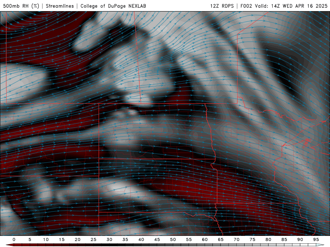Click the '500mb RH (%)' title text
This screenshot has width=330, height=247.
click(21, 6)
